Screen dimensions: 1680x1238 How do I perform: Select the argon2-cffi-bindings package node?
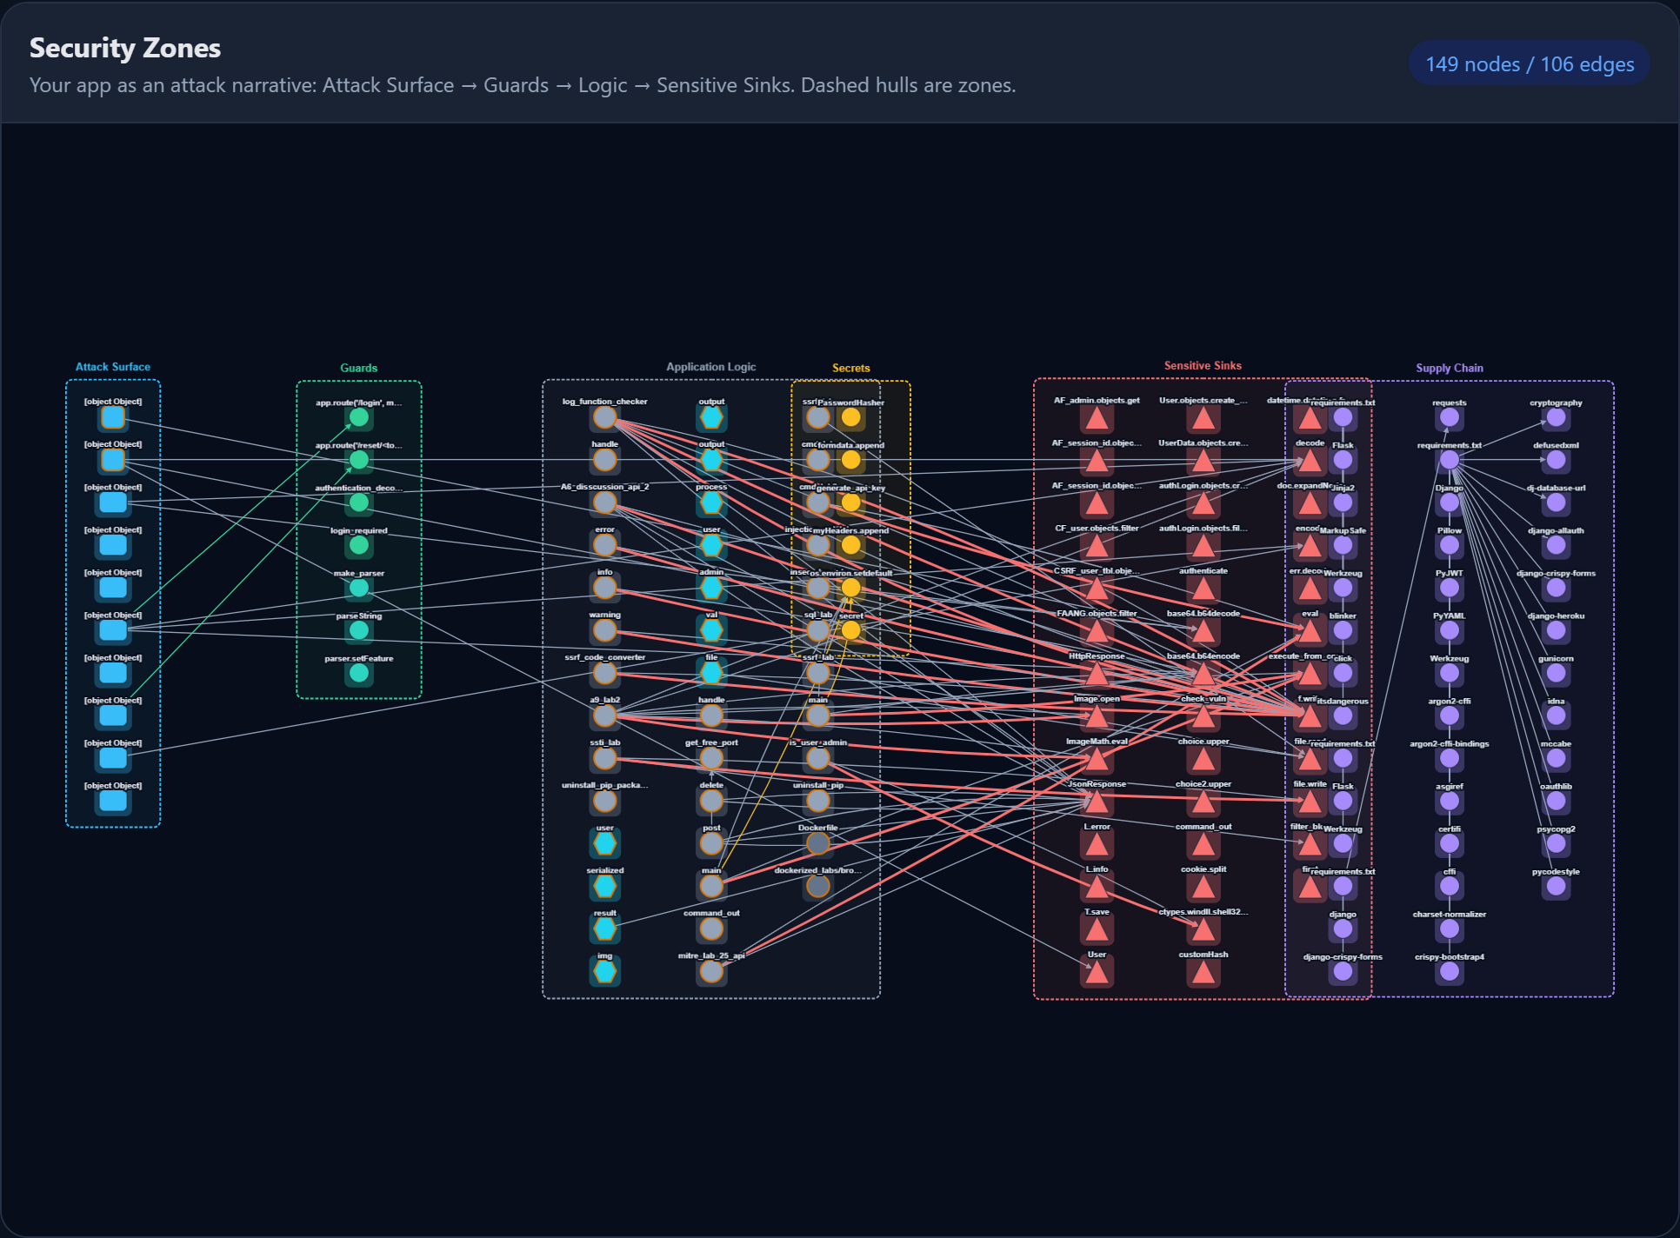coord(1450,758)
